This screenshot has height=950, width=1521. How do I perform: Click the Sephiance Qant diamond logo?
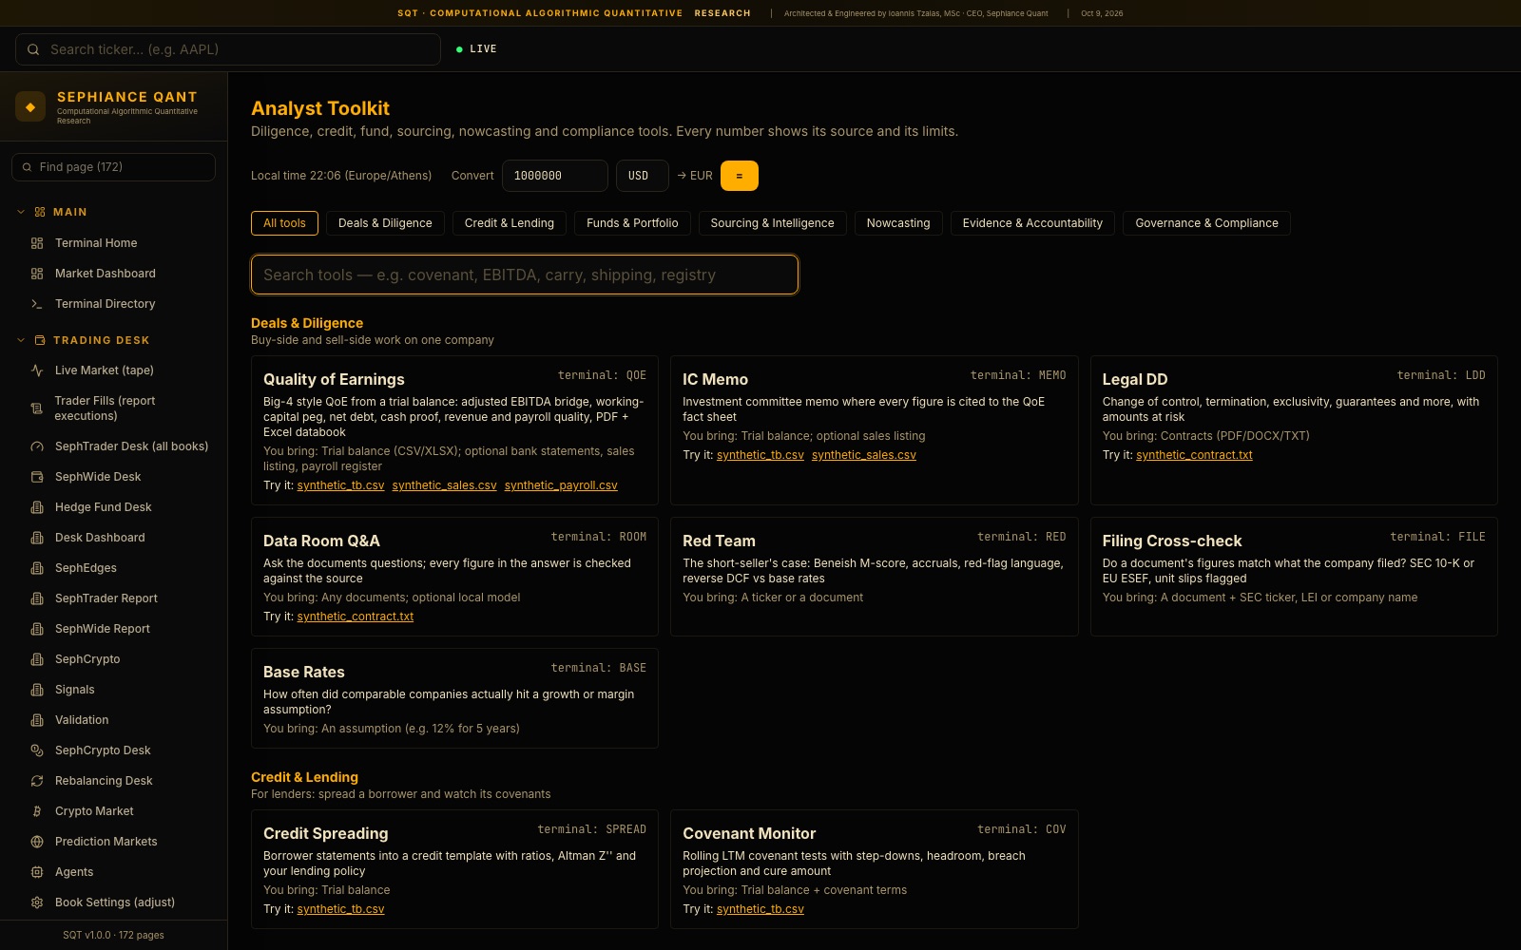coord(30,107)
